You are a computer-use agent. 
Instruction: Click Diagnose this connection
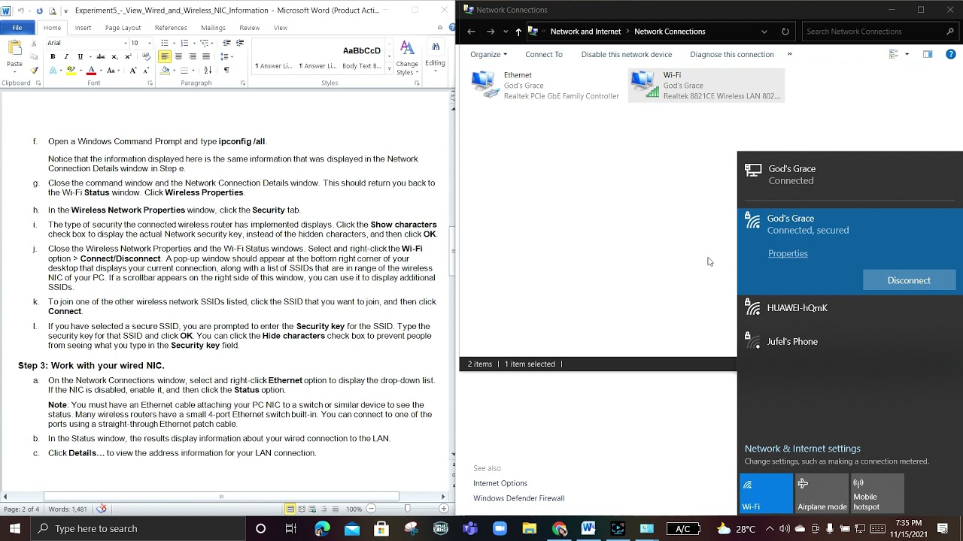point(731,54)
